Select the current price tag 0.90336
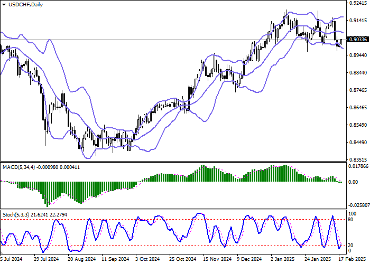 click(358, 39)
